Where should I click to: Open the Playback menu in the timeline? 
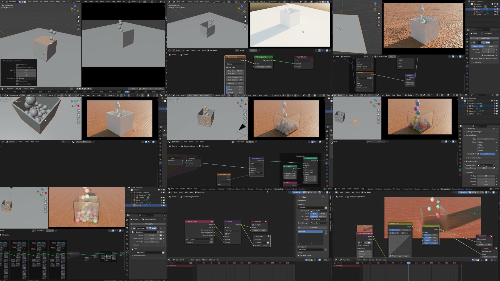[10, 89]
